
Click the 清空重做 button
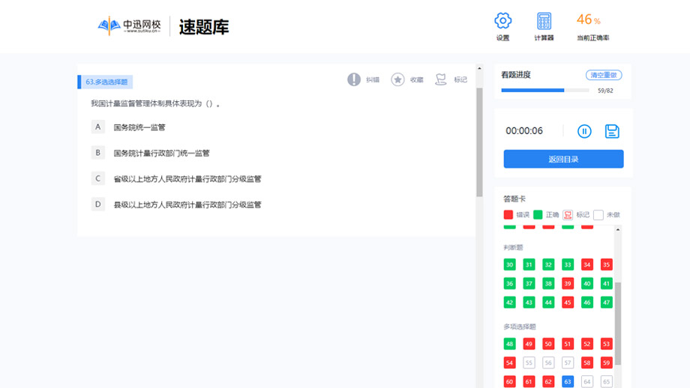click(x=603, y=75)
